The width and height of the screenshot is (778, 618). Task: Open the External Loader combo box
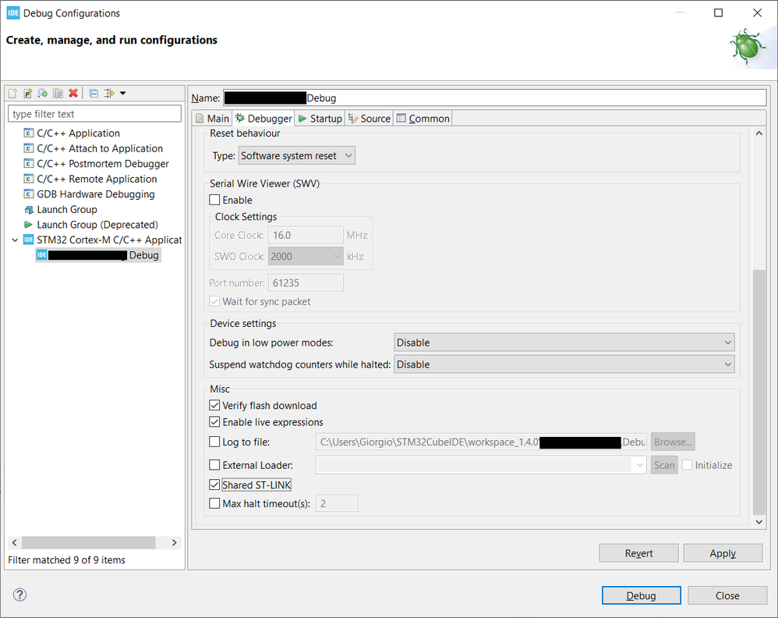[x=481, y=465]
